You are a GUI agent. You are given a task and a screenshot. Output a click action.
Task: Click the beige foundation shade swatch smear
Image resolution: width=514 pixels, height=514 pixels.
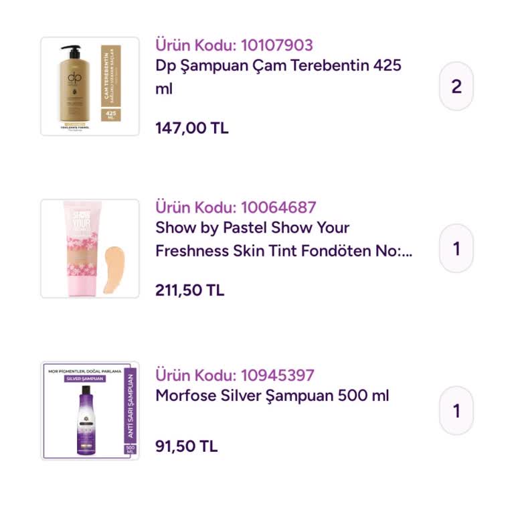[114, 259]
